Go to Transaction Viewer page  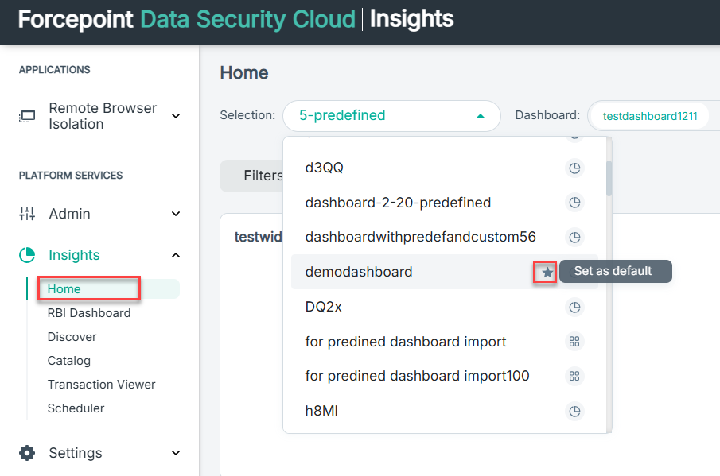(x=102, y=385)
